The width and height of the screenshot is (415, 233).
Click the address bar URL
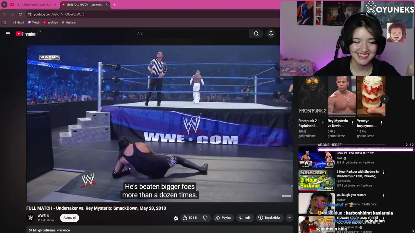(x=59, y=14)
